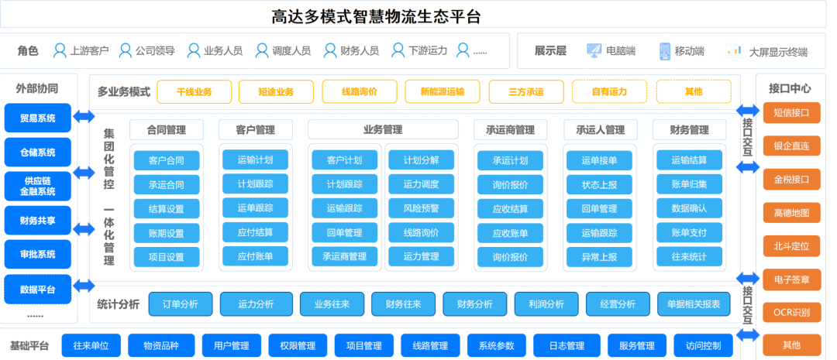Open 客户合同 under 合同管理

point(166,161)
